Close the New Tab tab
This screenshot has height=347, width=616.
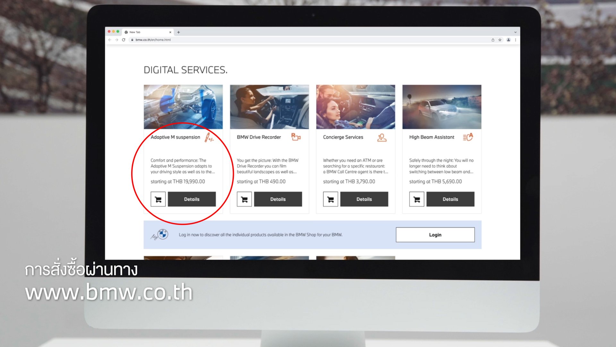pyautogui.click(x=170, y=32)
